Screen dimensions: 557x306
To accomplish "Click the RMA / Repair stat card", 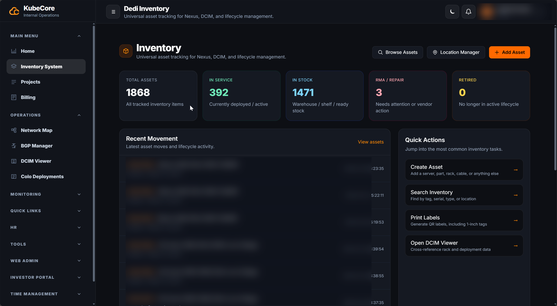I will pos(408,96).
